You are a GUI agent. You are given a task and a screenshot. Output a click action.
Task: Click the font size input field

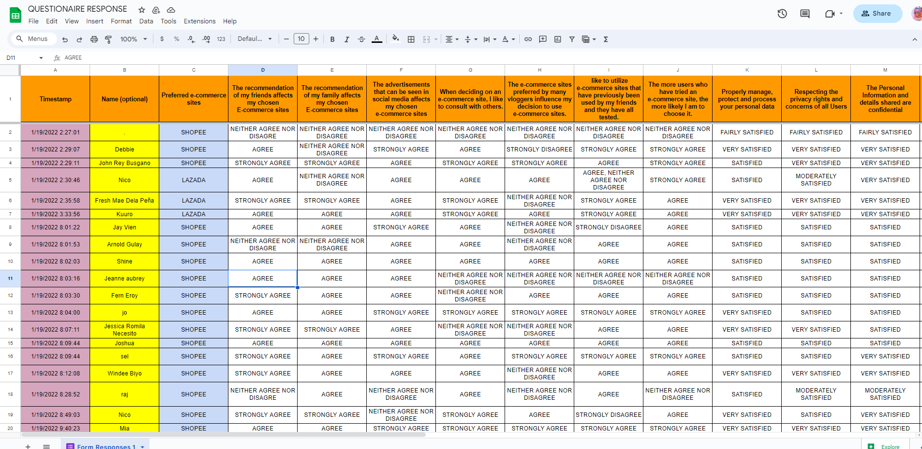[301, 39]
